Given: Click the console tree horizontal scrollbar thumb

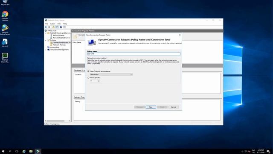Looking at the screenshot, I should click(x=55, y=121).
